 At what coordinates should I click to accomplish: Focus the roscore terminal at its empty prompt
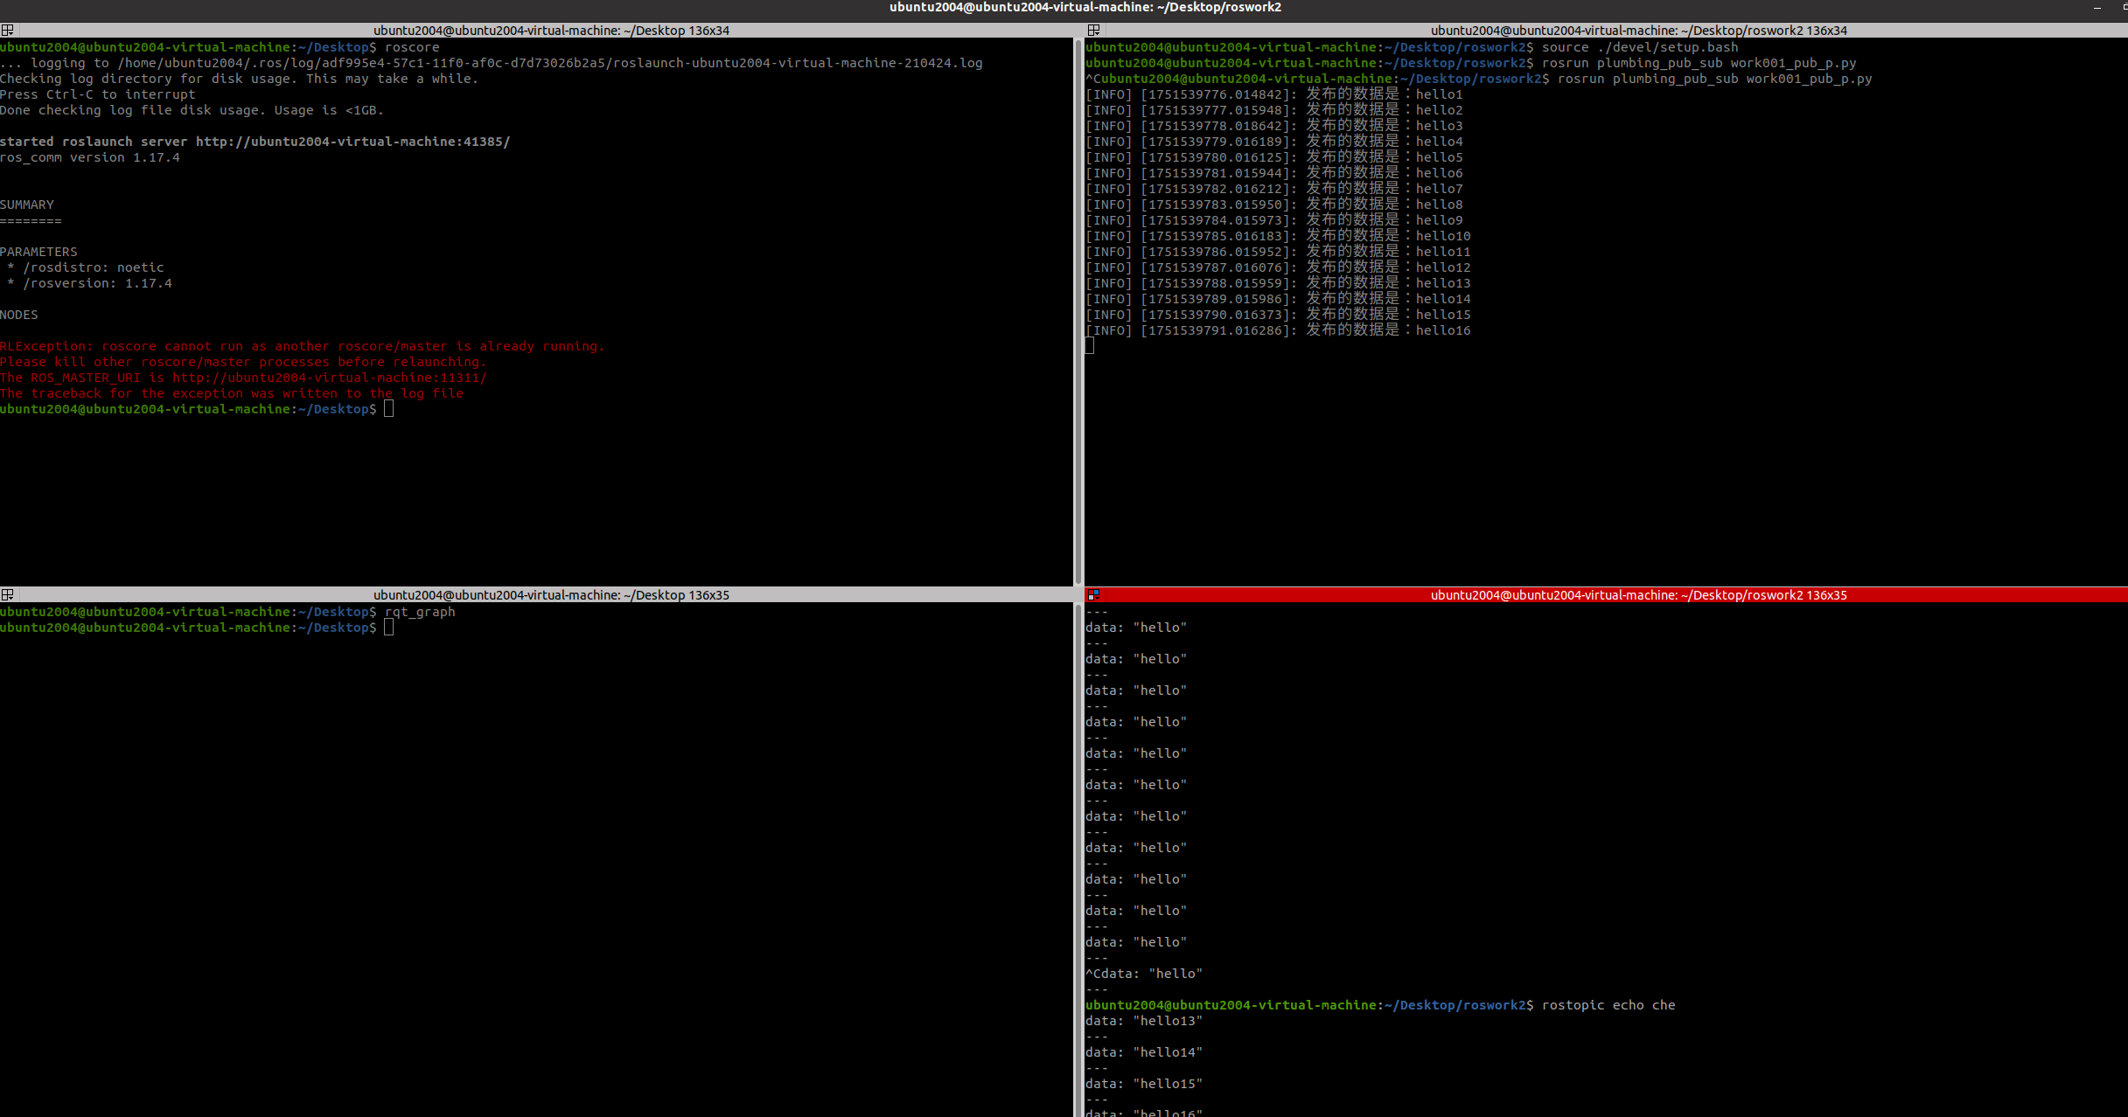(389, 409)
